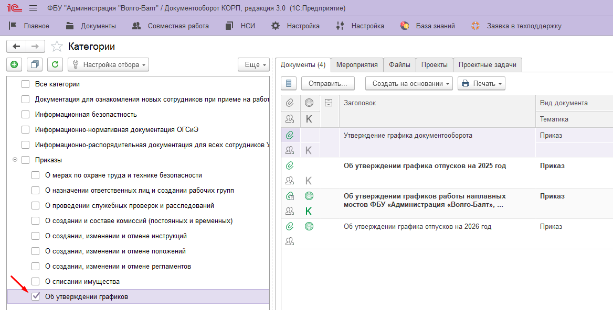Collapse the Приказы tree node
This screenshot has width=613, height=310.
click(x=15, y=160)
